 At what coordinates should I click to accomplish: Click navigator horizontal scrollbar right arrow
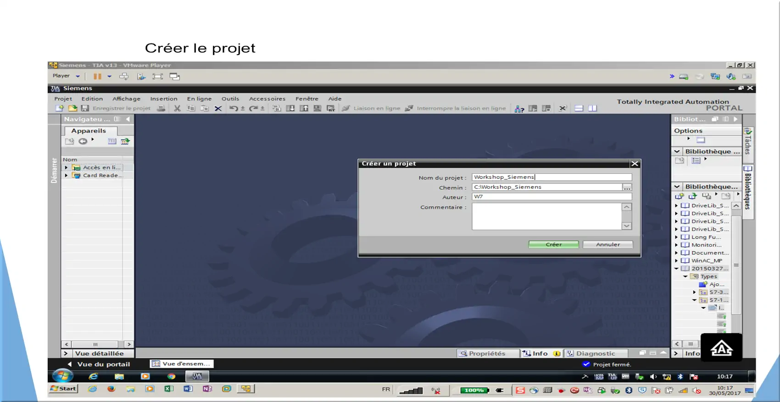[128, 344]
